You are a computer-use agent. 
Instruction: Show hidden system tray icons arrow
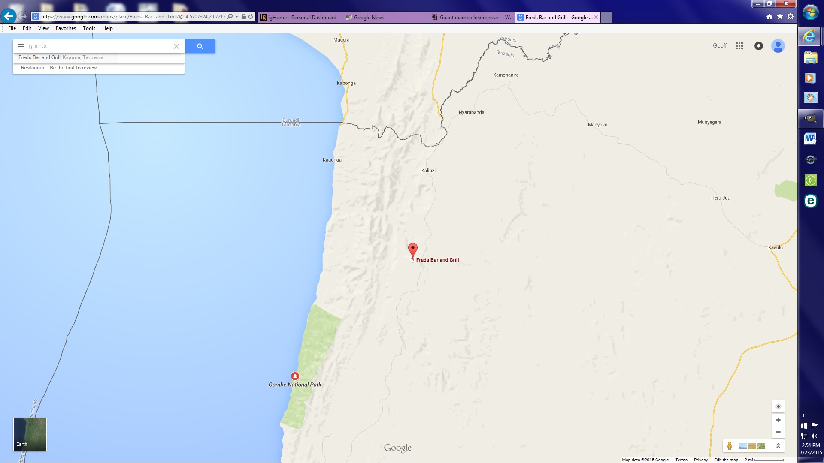tap(803, 415)
